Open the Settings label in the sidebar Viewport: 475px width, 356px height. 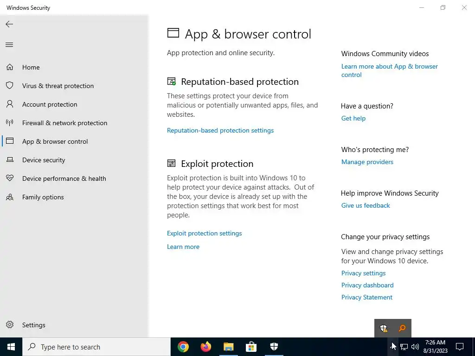coord(33,325)
